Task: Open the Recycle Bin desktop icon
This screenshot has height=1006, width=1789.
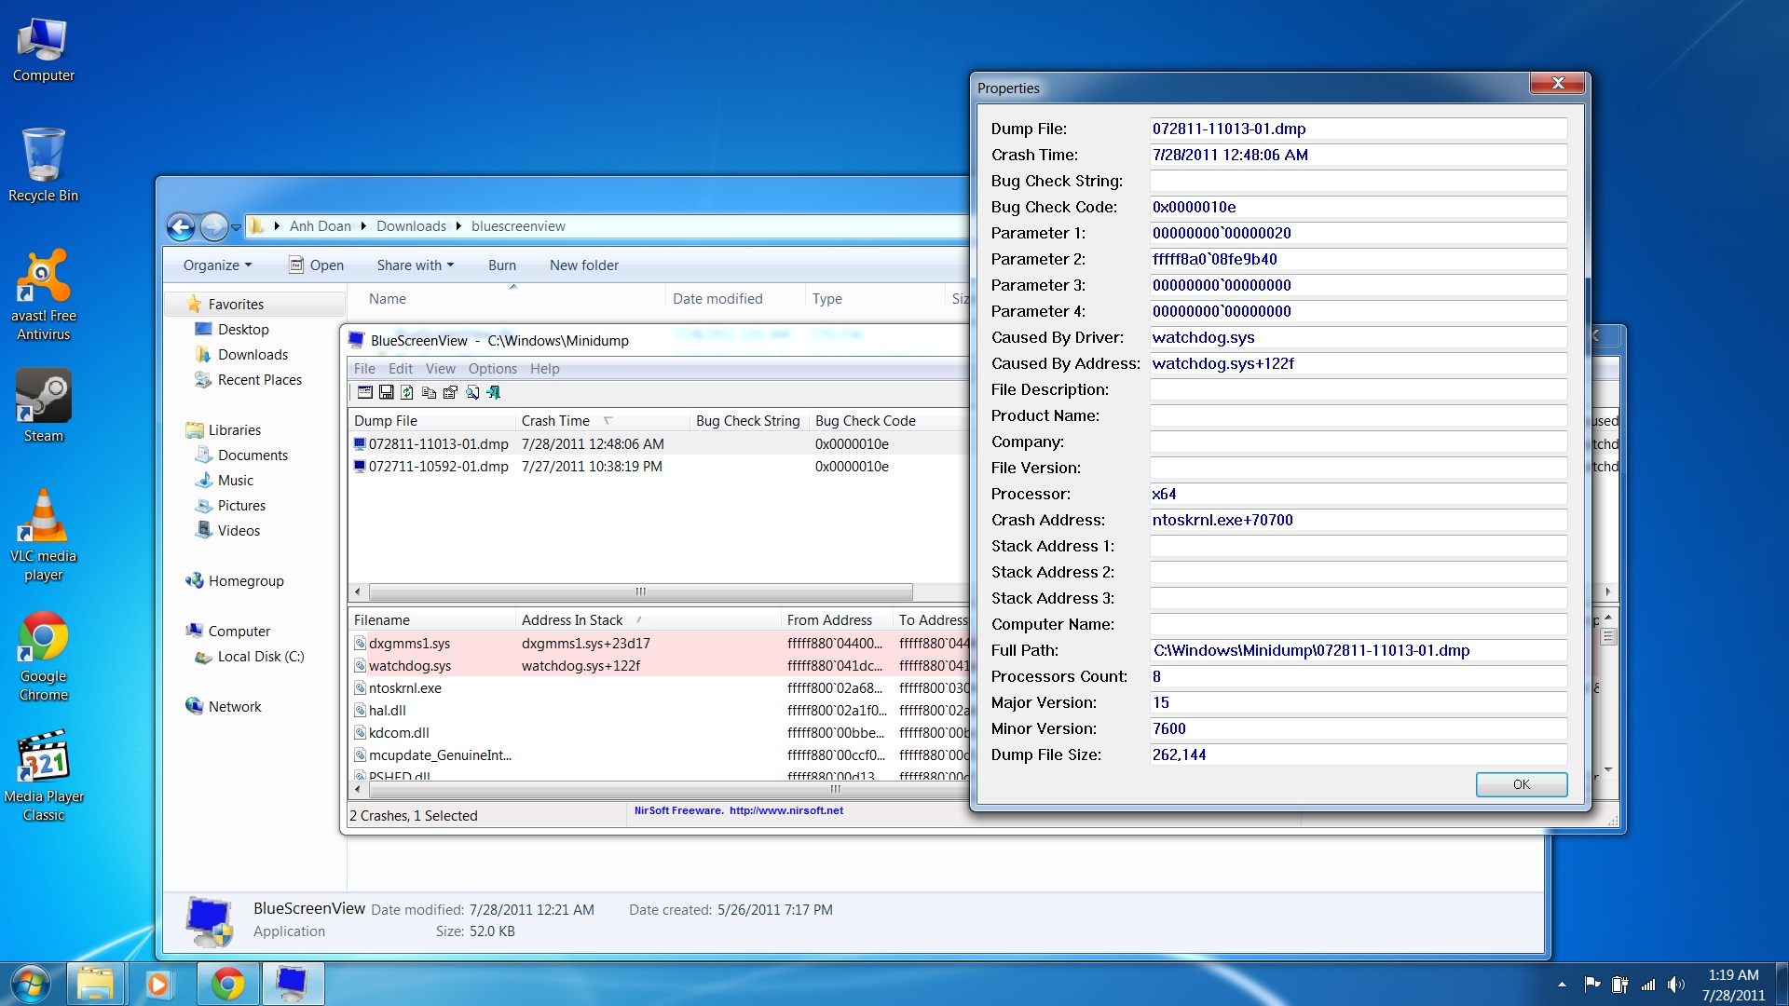Action: pos(43,166)
